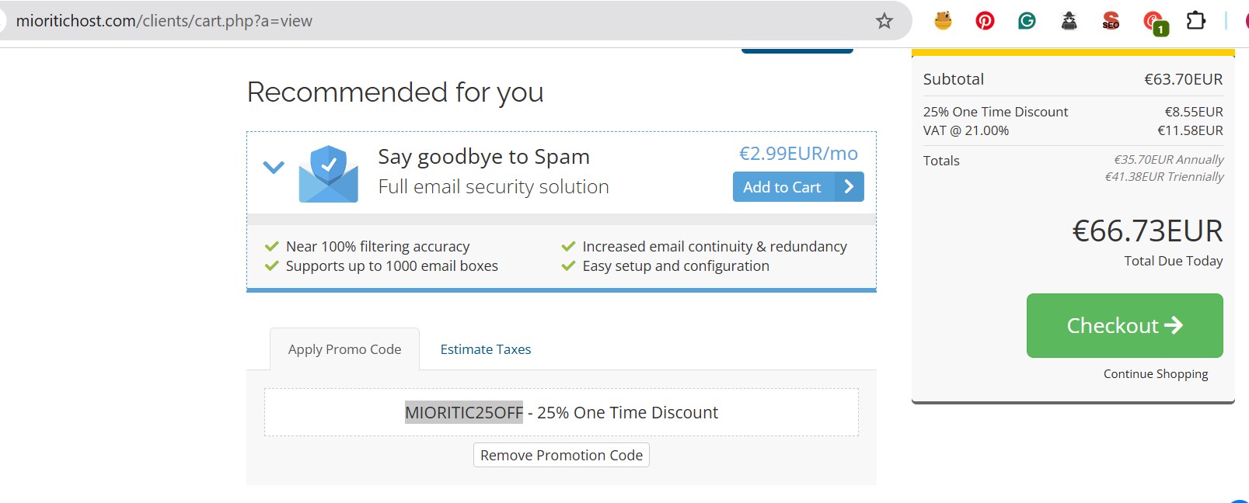Switch to the Estimate Taxes tab
This screenshot has height=503, width=1249.
coord(485,349)
